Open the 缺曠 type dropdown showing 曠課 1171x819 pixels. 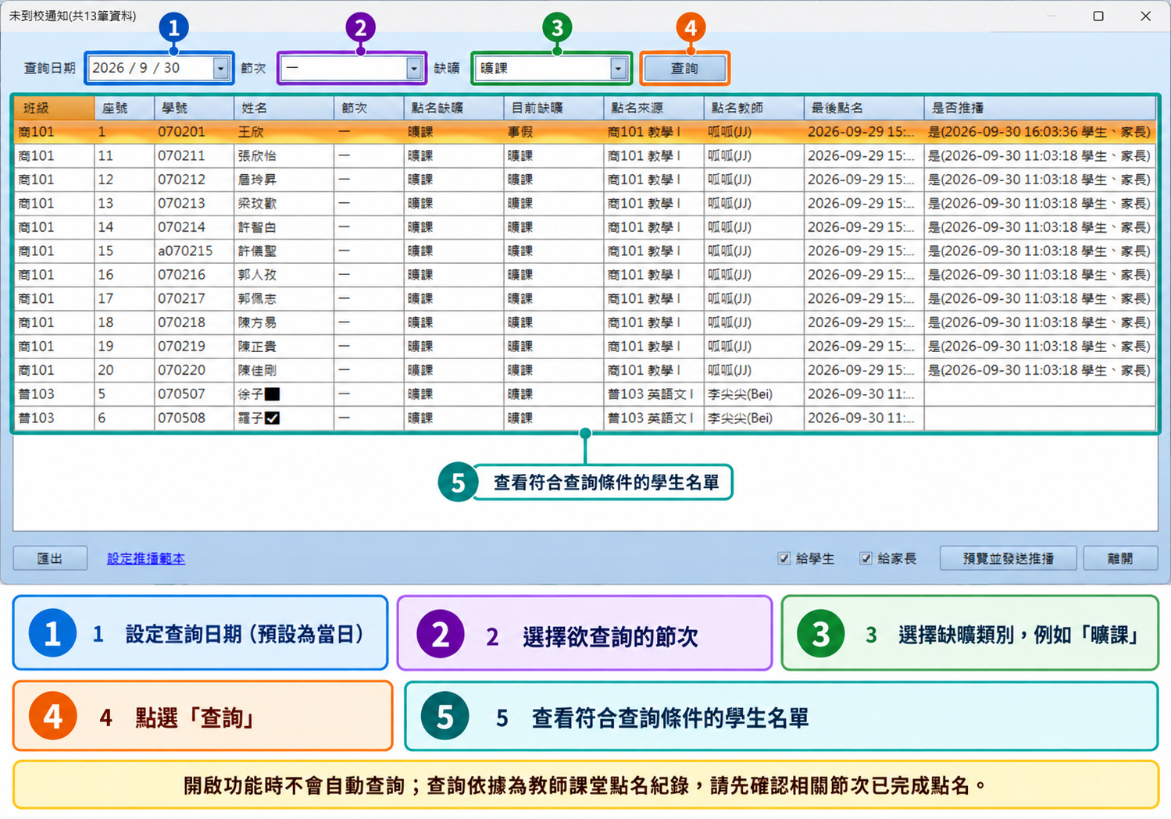coord(618,69)
